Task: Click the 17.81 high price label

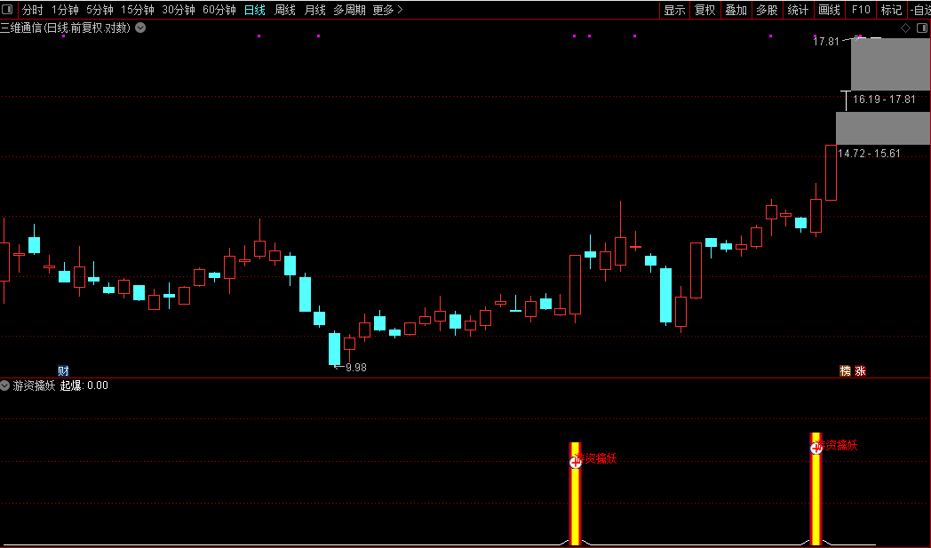Action: (826, 42)
